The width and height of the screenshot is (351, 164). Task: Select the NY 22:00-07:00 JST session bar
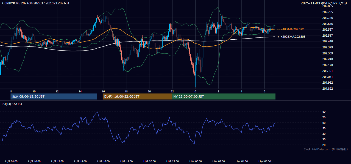tap(224, 96)
